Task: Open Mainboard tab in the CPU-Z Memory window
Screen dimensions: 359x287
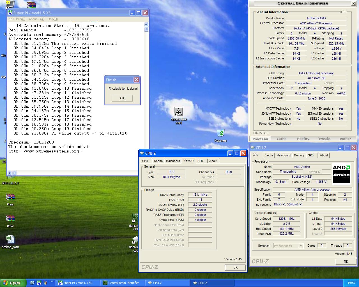Action: [x=173, y=161]
